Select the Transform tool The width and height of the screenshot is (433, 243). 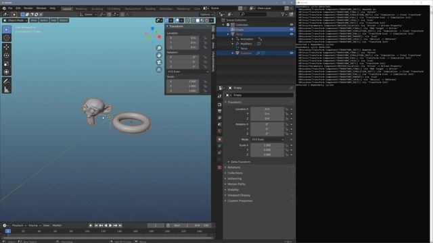click(7, 72)
